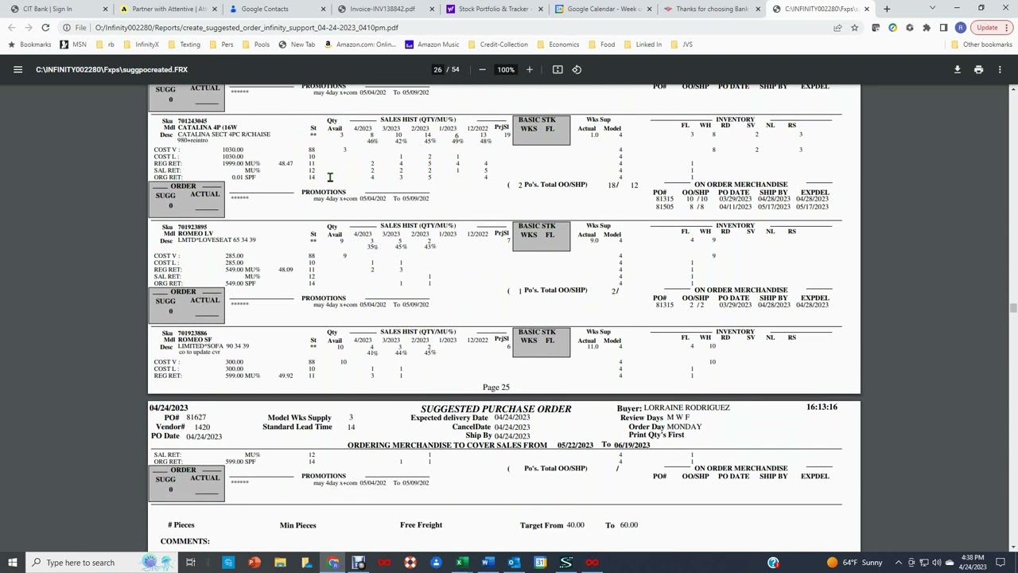This screenshot has height=573, width=1018.
Task: Click the vertical PDF scrollbar thumb
Action: (x=1013, y=309)
